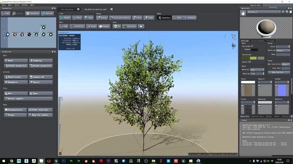
Task: Open Chrome from the Windows taskbar
Action: tap(11, 161)
